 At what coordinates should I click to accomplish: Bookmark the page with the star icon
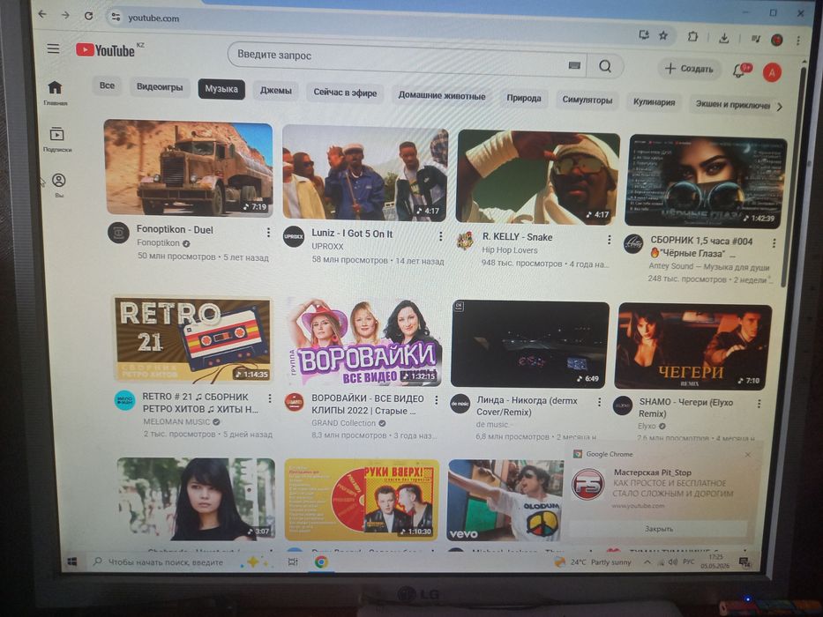(x=663, y=35)
